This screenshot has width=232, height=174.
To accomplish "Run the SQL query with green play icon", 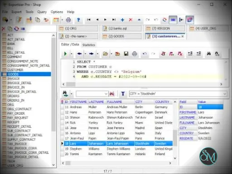I will [65, 53].
